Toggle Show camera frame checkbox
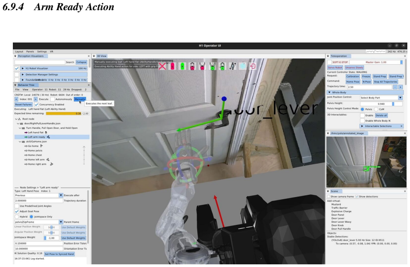The image size is (410, 267). 329,197
